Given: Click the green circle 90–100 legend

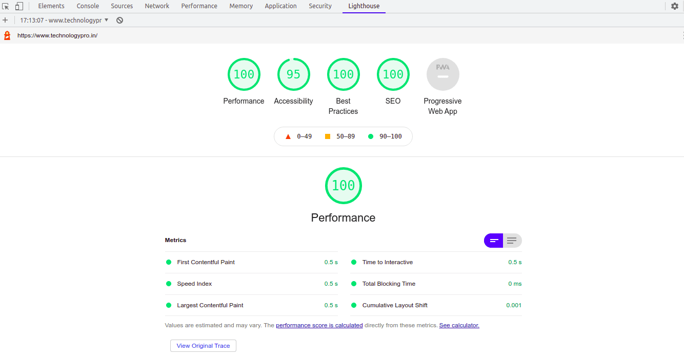Looking at the screenshot, I should pos(385,136).
